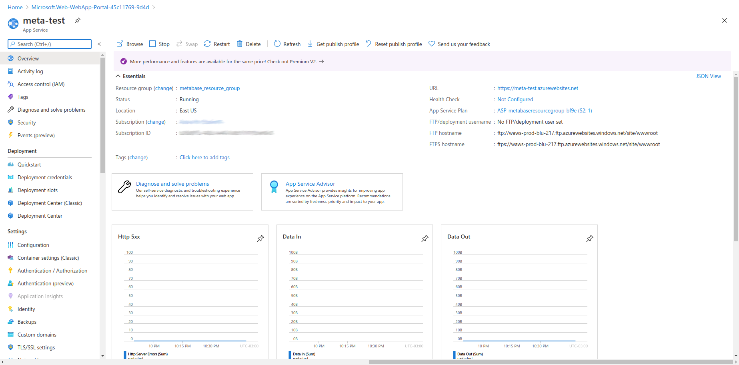Screen dimensions: 739x365
Task: Click the Backups cloud icon
Action: pos(11,322)
